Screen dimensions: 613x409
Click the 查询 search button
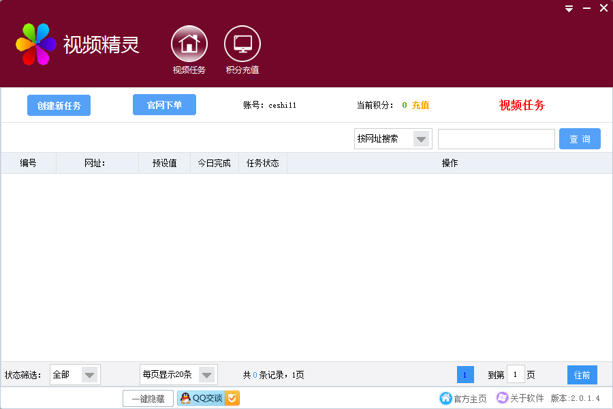580,139
